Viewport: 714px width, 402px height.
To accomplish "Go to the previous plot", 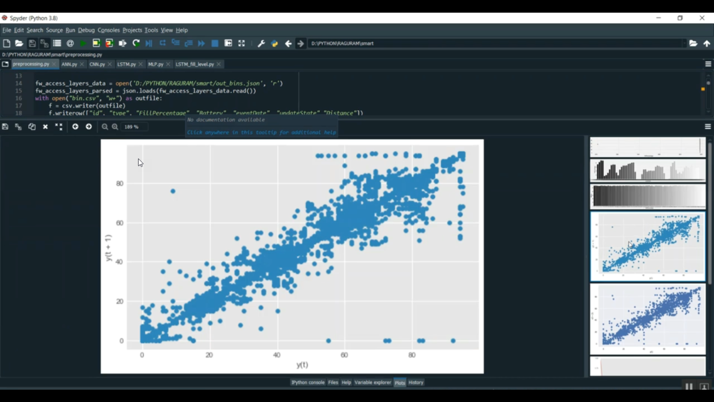I will coord(75,127).
